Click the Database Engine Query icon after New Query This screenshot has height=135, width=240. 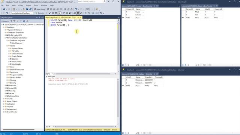[x=48, y=9]
